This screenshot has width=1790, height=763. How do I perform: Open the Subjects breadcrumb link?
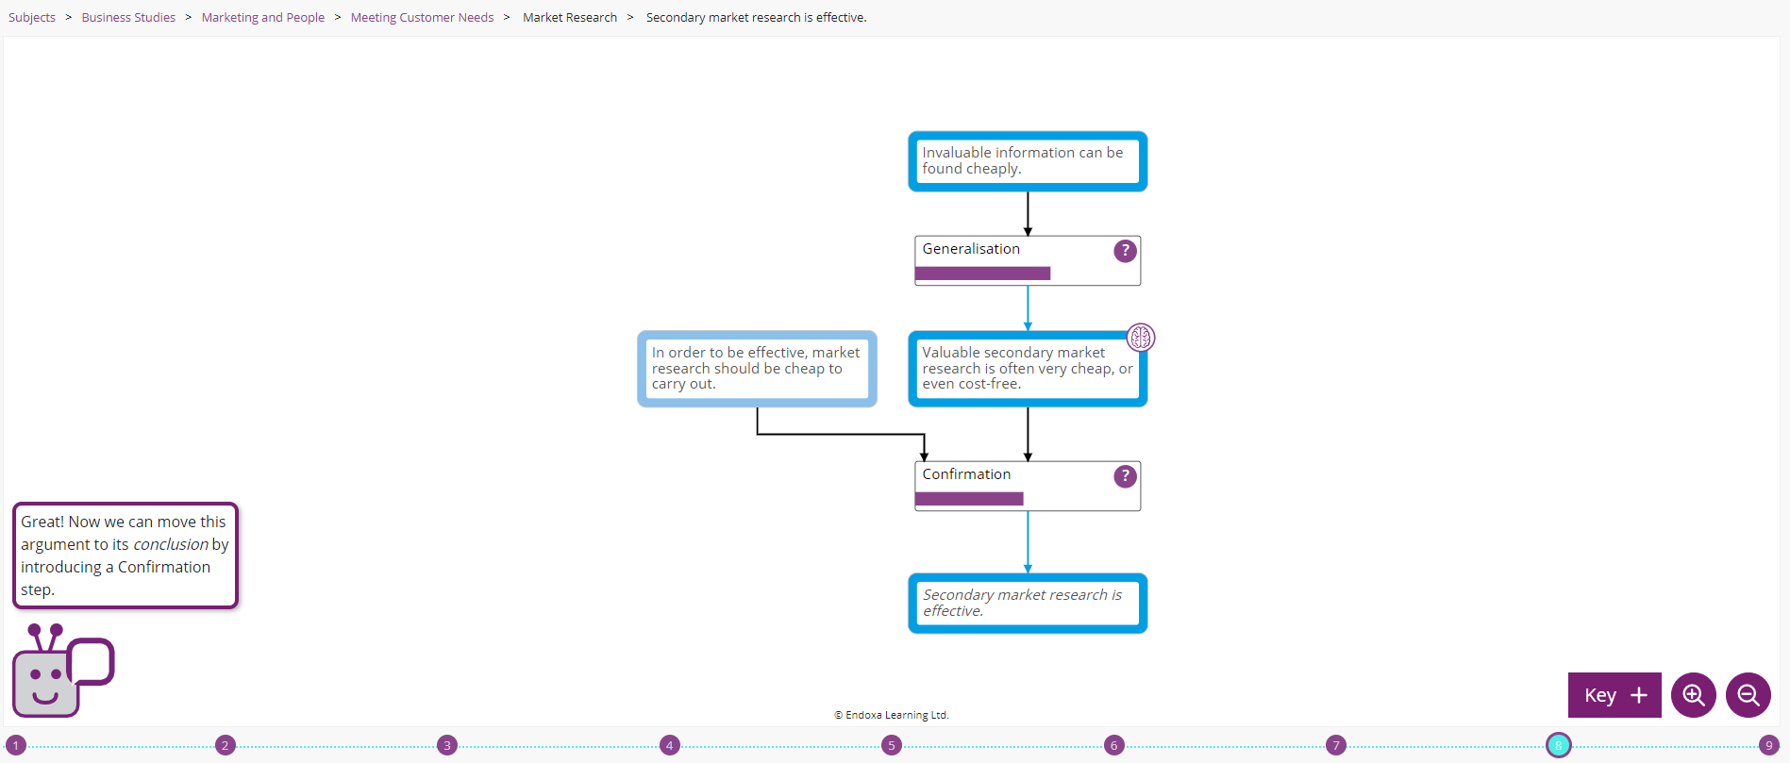point(32,18)
